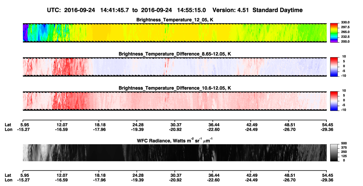The image size is (363, 186).
Task: Click the red-blue colorbar of 8.65-12.05 panel
Action: pyautogui.click(x=334, y=66)
